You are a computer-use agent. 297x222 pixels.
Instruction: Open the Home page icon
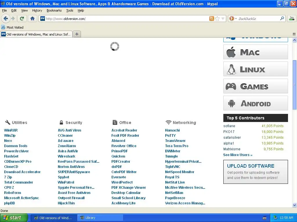(32, 18)
